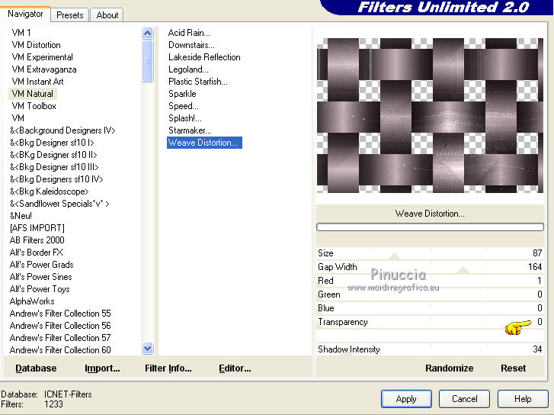Choose the Sparkle filter
Viewport: 554px width, 415px height.
coord(182,94)
